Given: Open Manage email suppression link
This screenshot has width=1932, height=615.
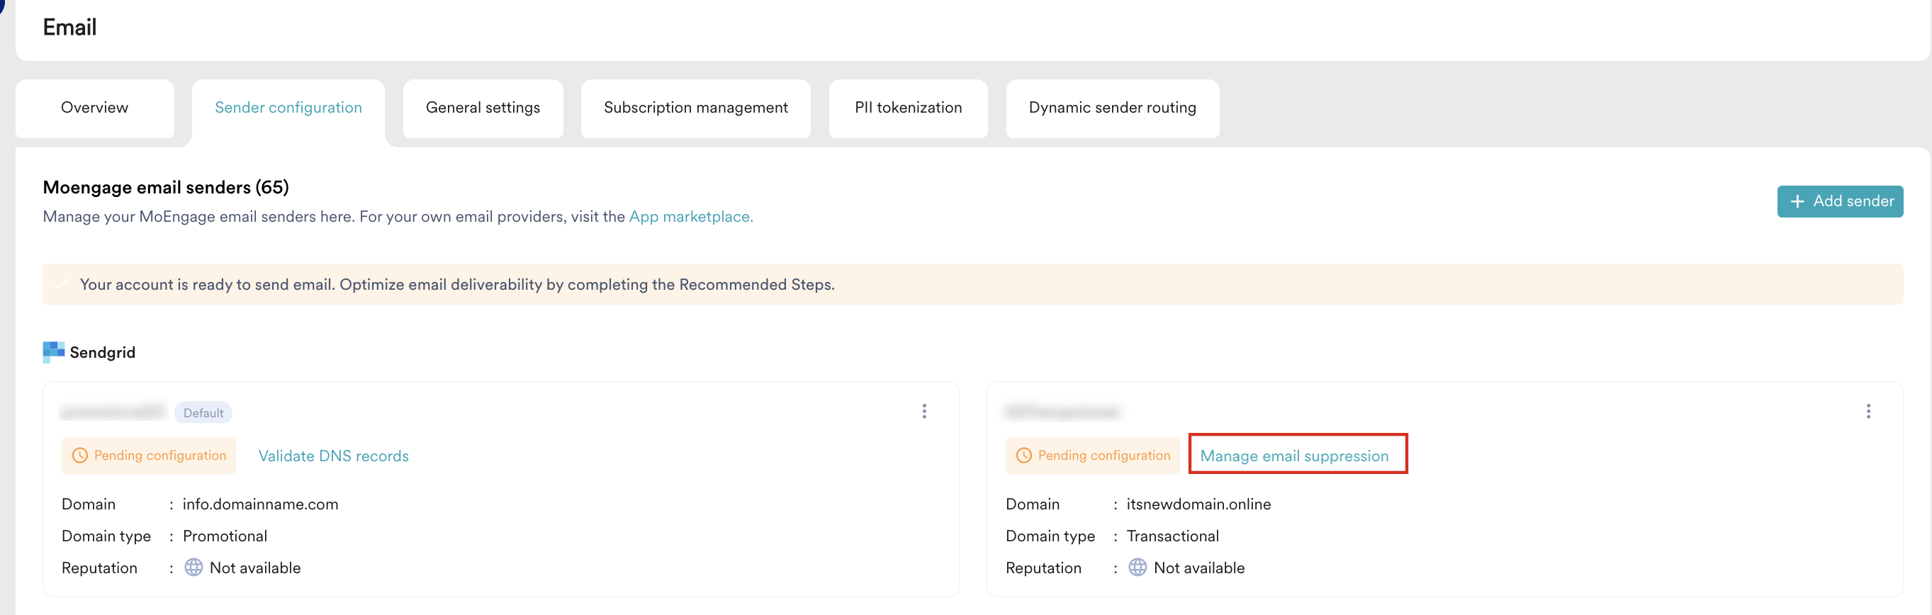Looking at the screenshot, I should [1293, 456].
